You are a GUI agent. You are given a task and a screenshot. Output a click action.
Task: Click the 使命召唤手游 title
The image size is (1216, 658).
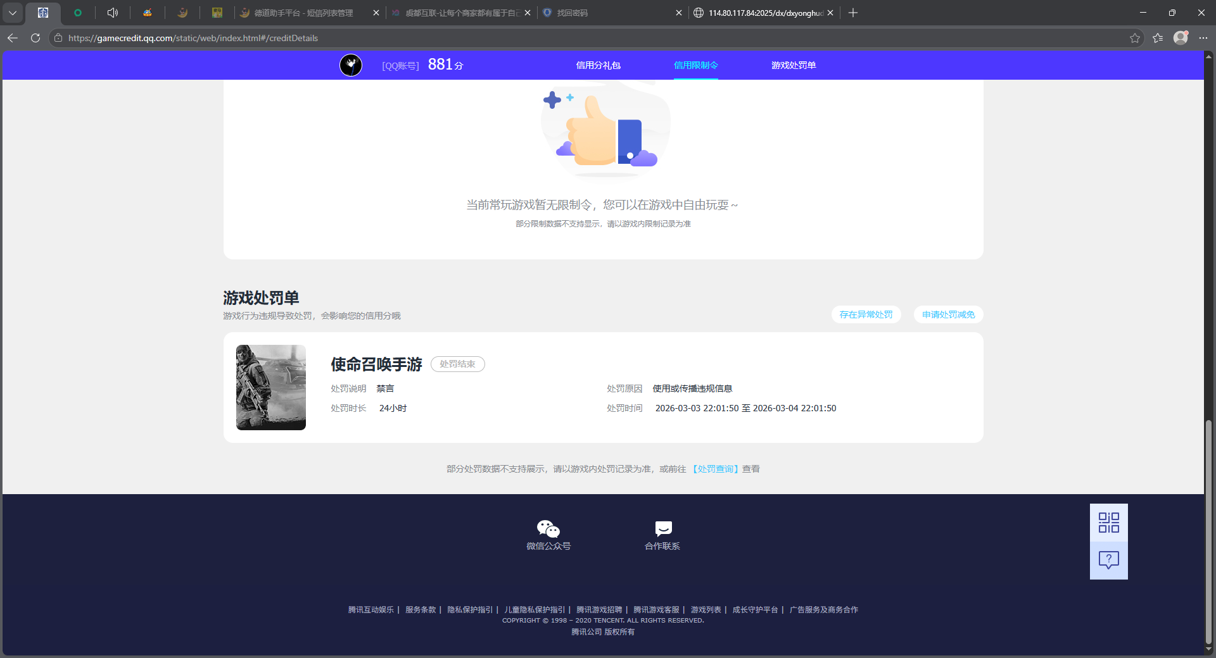pos(376,364)
